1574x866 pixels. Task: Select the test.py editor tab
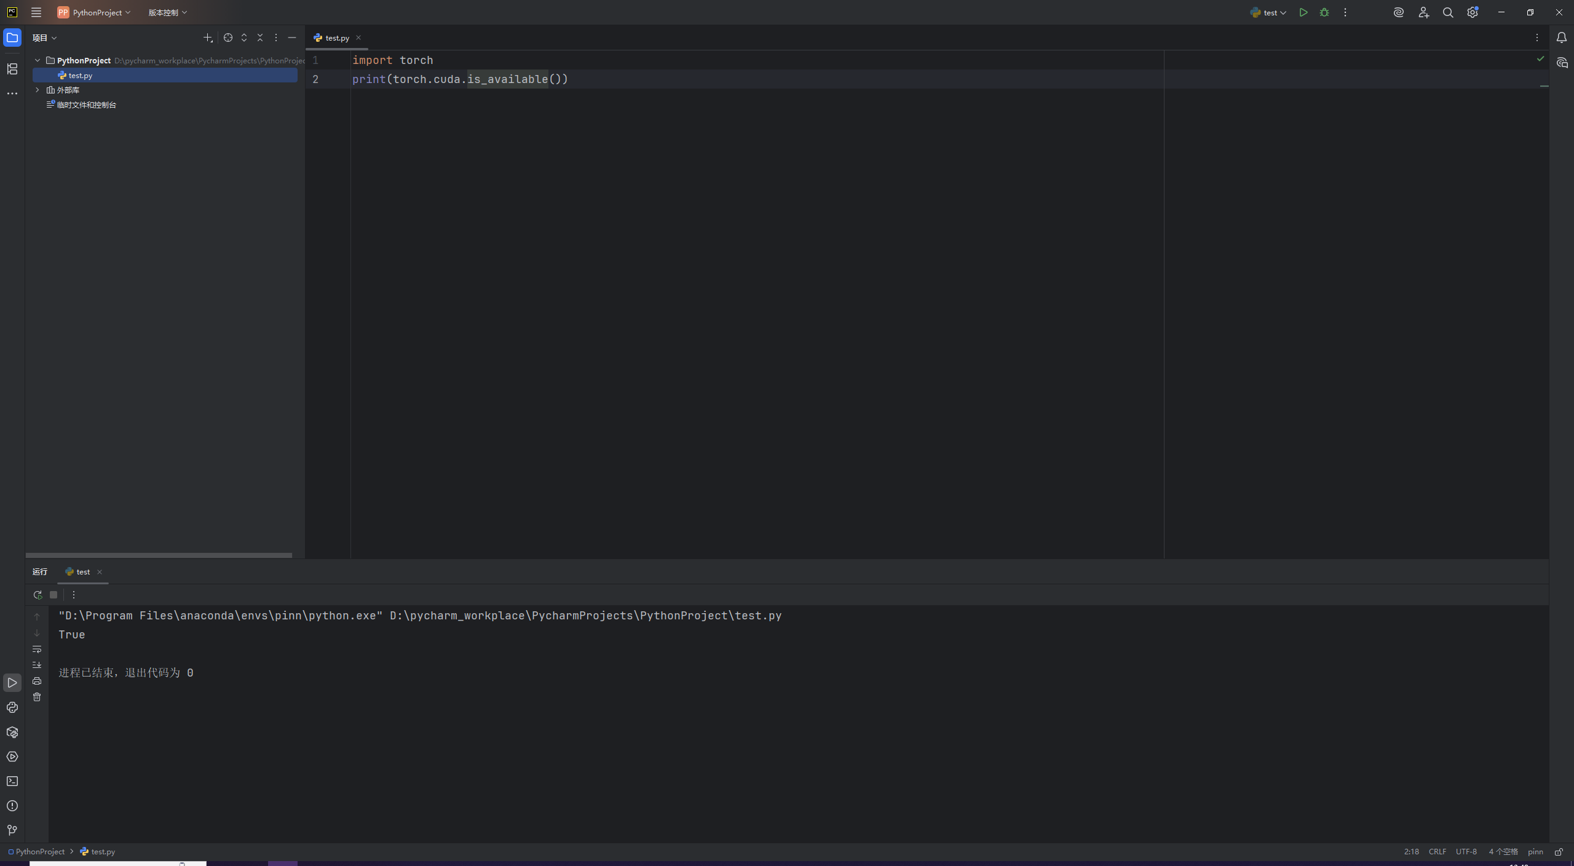click(337, 38)
